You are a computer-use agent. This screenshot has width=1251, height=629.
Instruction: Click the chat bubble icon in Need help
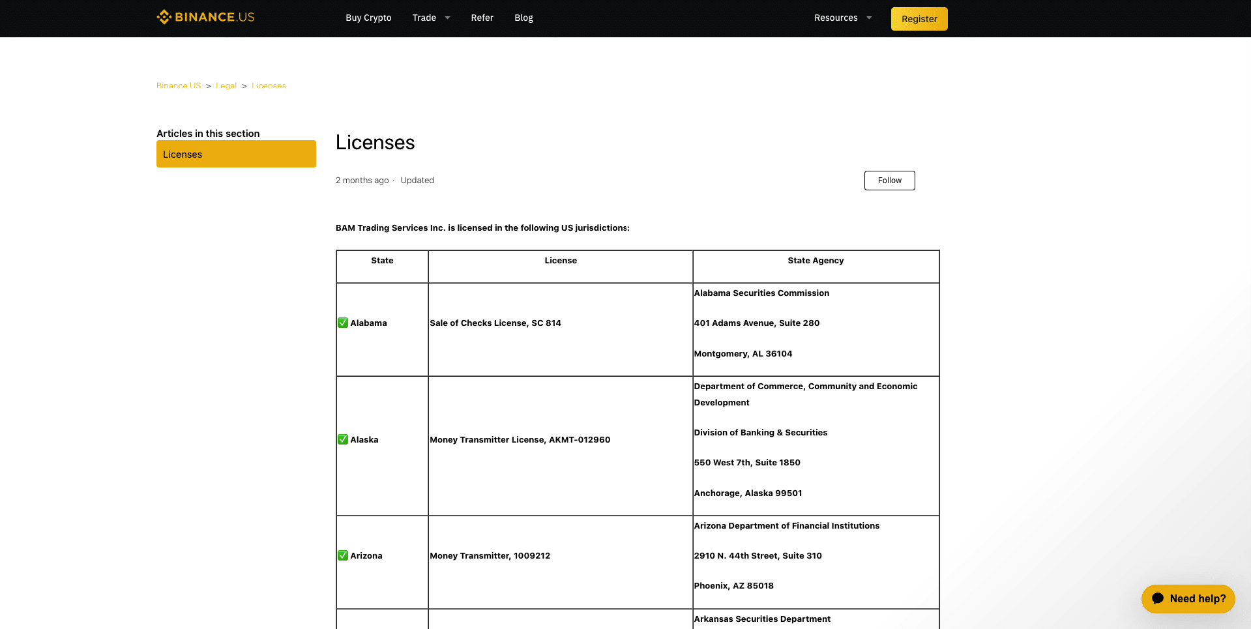point(1158,598)
